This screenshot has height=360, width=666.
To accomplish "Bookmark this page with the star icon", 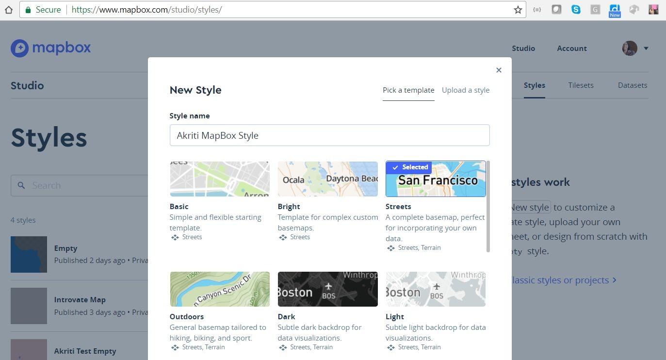I will point(518,10).
